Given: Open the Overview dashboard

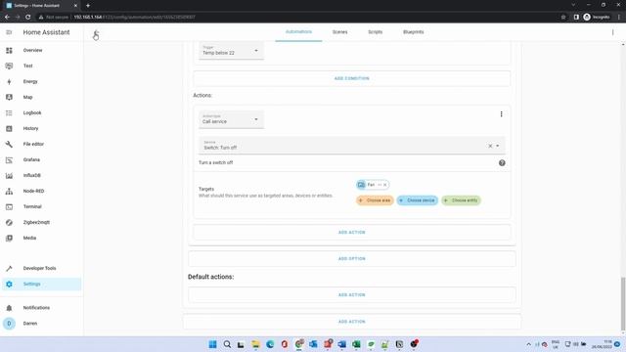Looking at the screenshot, I should 41,50.
